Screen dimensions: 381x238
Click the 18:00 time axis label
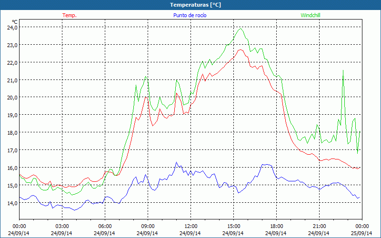[x=276, y=227]
